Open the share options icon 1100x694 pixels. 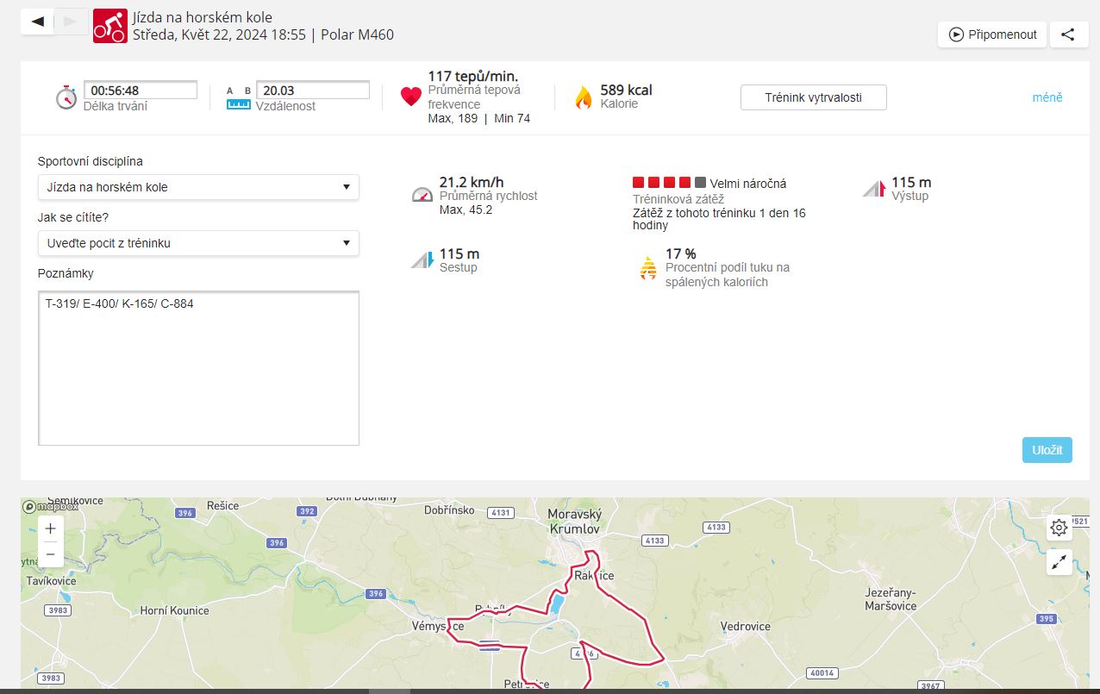(x=1068, y=34)
